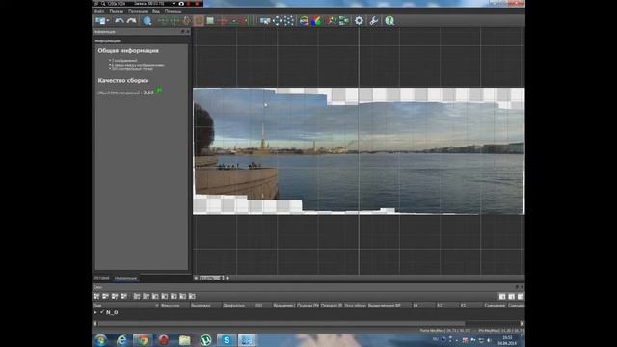This screenshot has height=347, width=617.
Task: Close the Информация panel
Action: [x=188, y=31]
